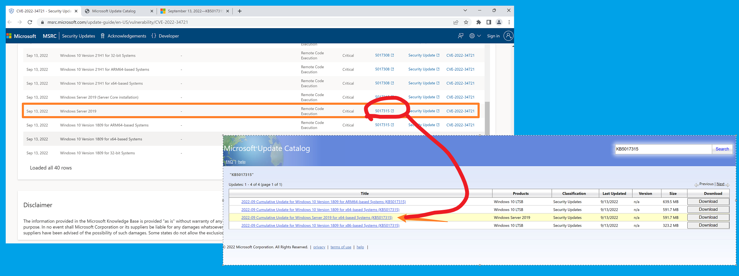Expand the settings gear dropdown
Screen dimensions: 739x276
475,36
